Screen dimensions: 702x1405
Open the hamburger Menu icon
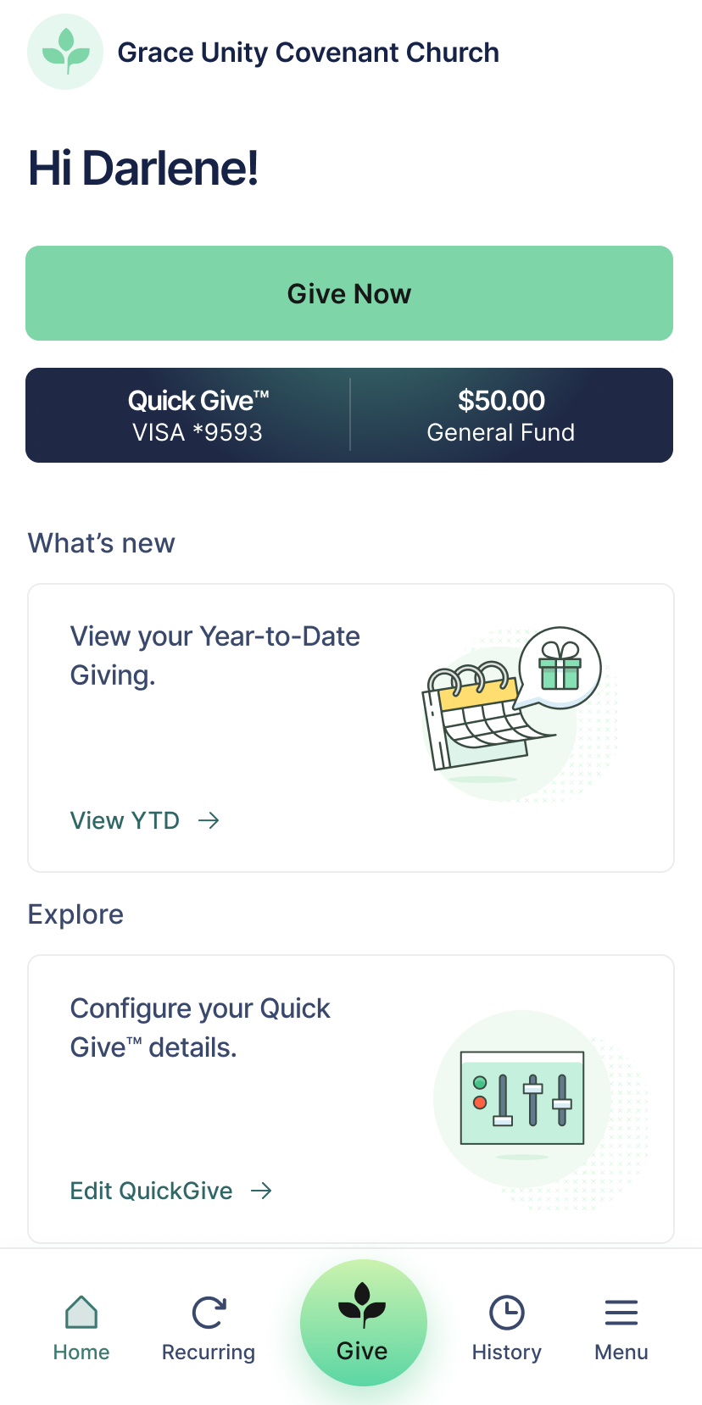(x=621, y=1313)
